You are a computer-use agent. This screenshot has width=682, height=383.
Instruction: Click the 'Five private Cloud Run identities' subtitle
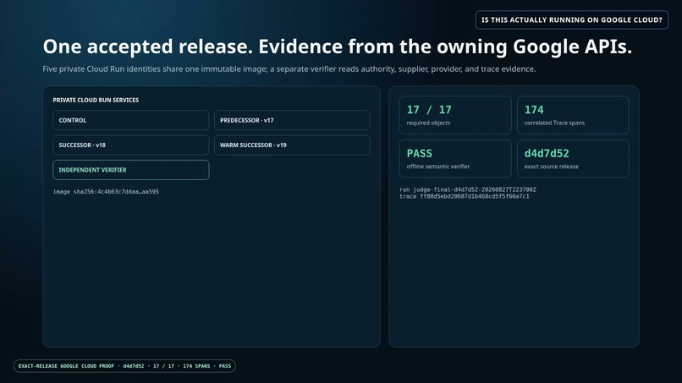coord(289,69)
